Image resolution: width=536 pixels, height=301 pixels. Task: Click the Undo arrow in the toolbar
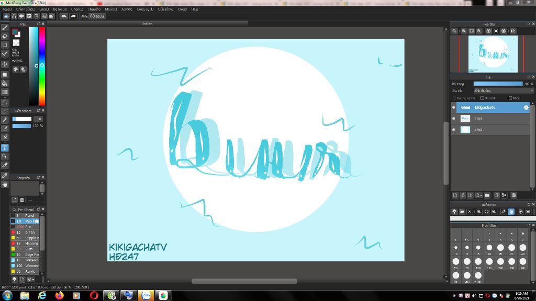coord(63,16)
